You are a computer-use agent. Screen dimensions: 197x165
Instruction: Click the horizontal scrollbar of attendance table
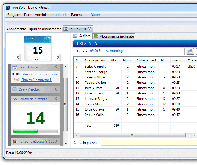tap(132, 135)
